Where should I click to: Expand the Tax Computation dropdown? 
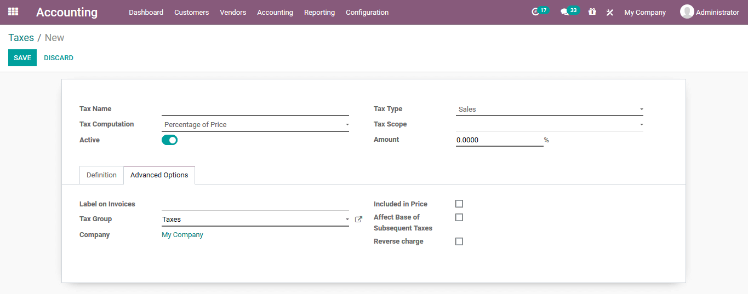point(255,125)
